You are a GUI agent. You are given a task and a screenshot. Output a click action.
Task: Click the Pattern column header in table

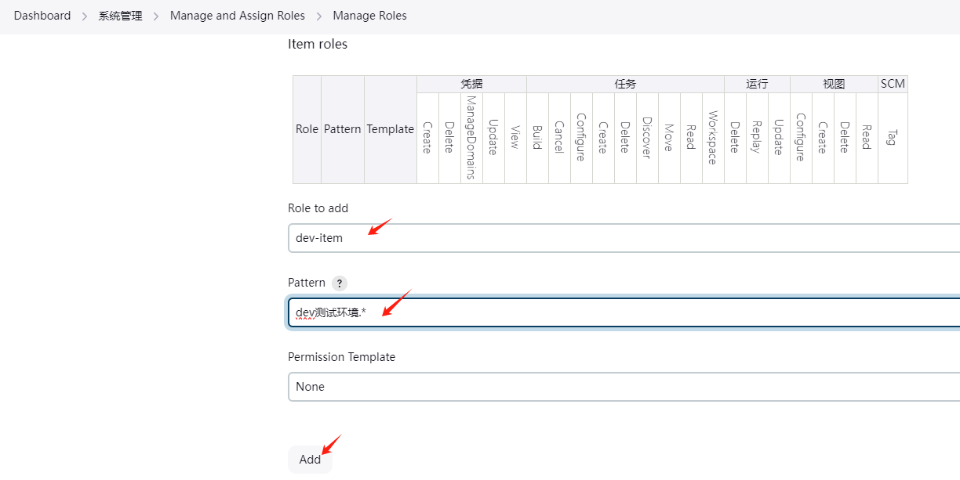pos(343,130)
